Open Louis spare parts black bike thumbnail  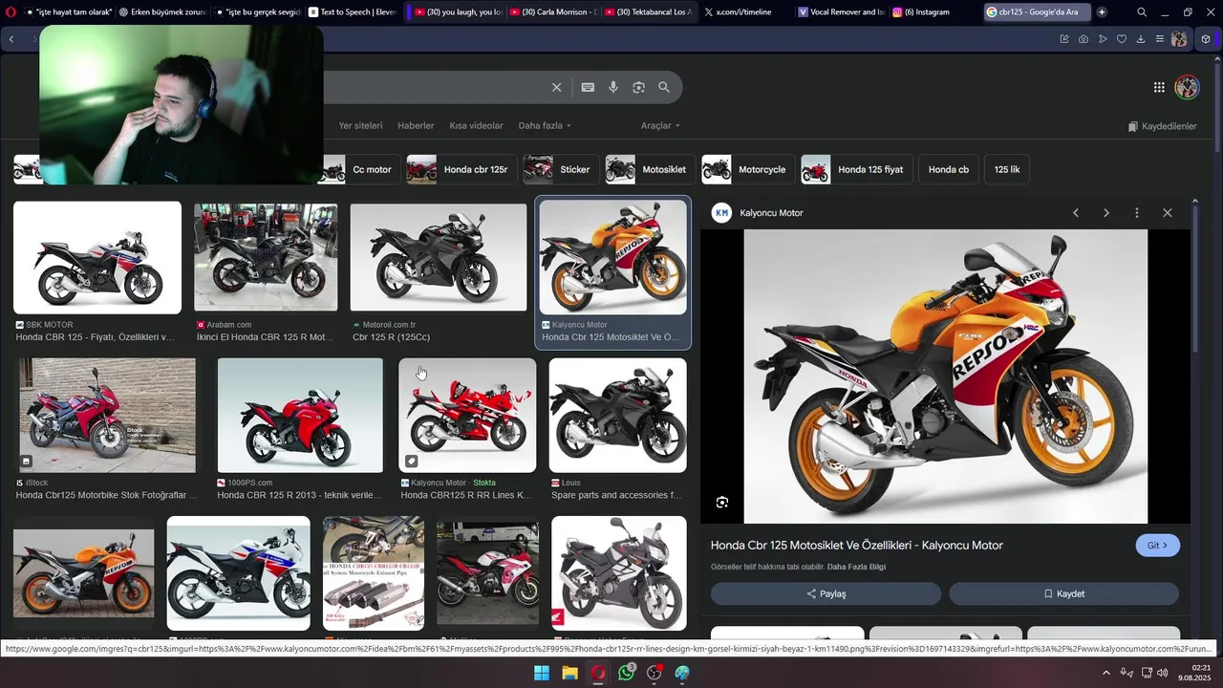pos(617,415)
